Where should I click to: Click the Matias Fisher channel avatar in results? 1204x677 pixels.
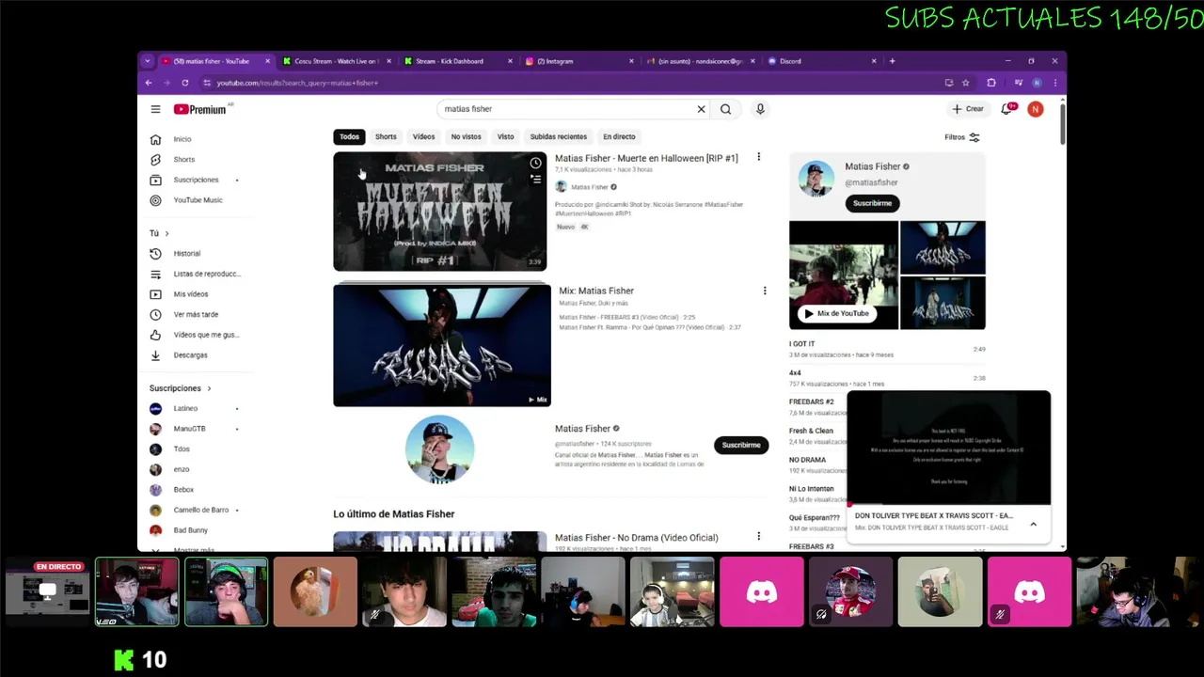tap(439, 449)
